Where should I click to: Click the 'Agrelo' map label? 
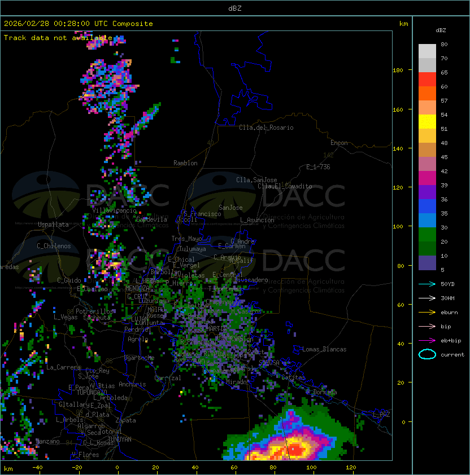tap(138, 339)
